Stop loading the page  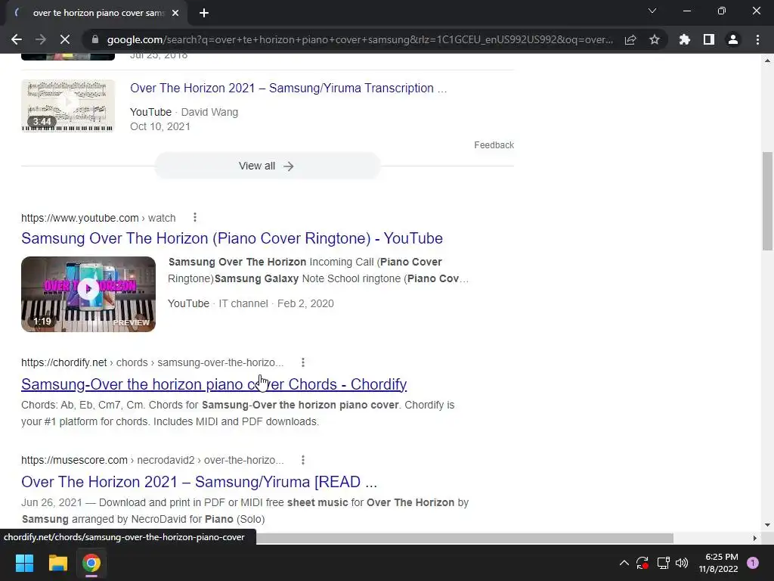pyautogui.click(x=65, y=39)
